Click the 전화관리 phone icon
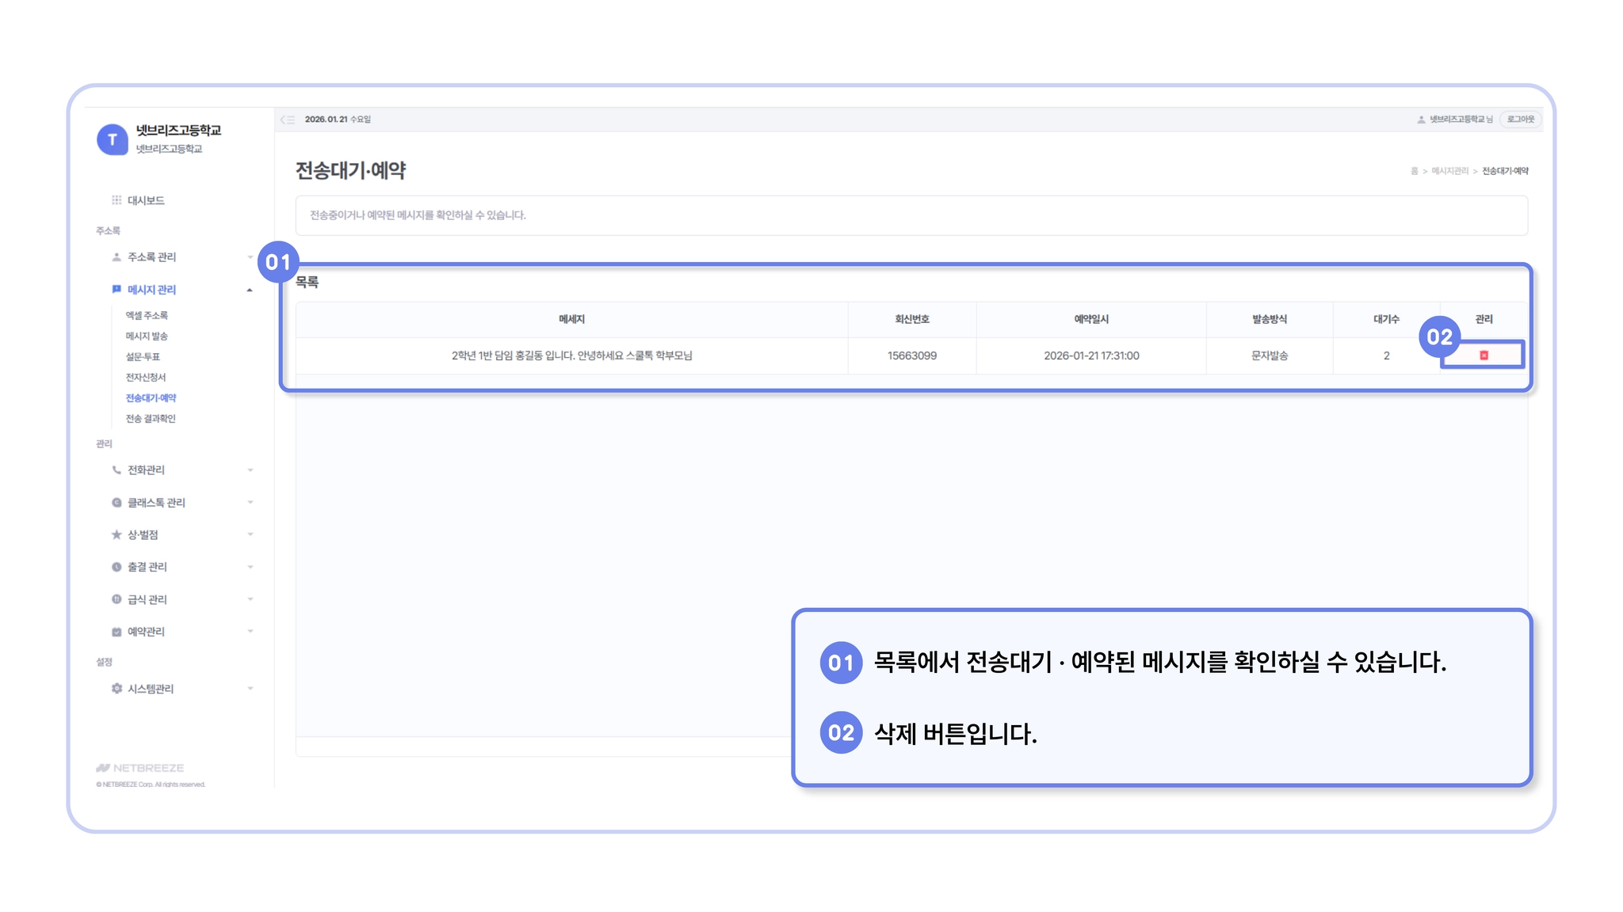Viewport: 1623px width, 912px height. coord(116,470)
